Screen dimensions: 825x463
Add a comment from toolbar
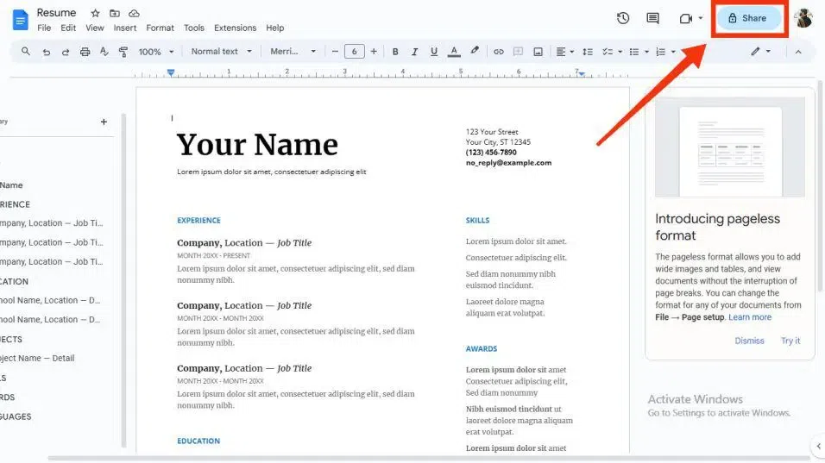click(518, 52)
